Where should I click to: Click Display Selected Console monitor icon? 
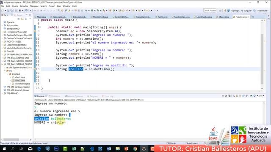254,96
